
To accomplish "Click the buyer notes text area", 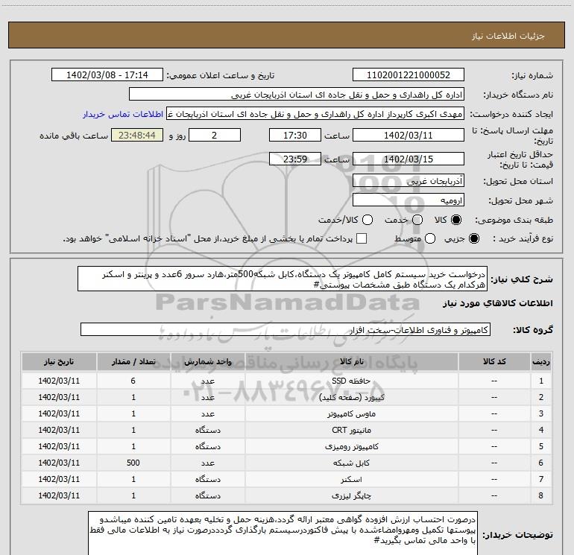I will pos(283,533).
